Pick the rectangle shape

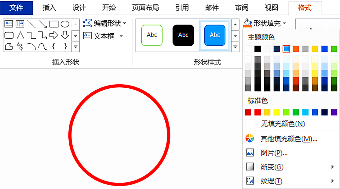tap(54, 24)
